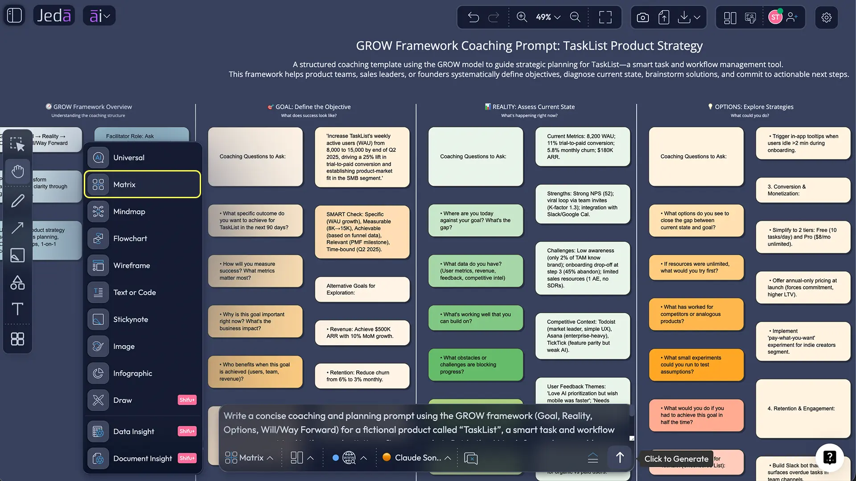
Task: Select the '4. Retention & Engagement' card
Action: 803,408
